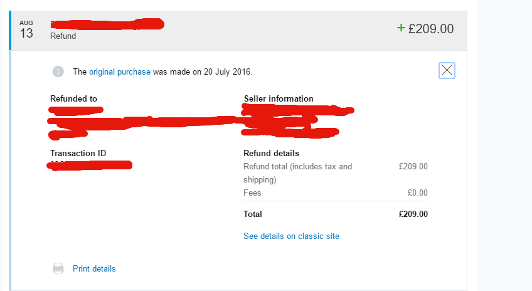532x291 pixels.
Task: Click the printer icon near Print details
Action: click(58, 268)
